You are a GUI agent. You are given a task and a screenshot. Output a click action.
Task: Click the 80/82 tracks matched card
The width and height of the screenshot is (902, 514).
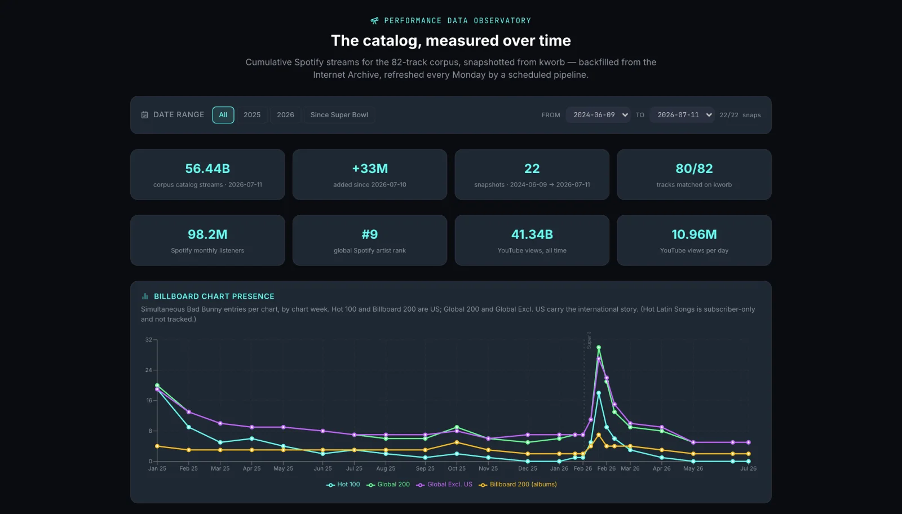tap(694, 175)
